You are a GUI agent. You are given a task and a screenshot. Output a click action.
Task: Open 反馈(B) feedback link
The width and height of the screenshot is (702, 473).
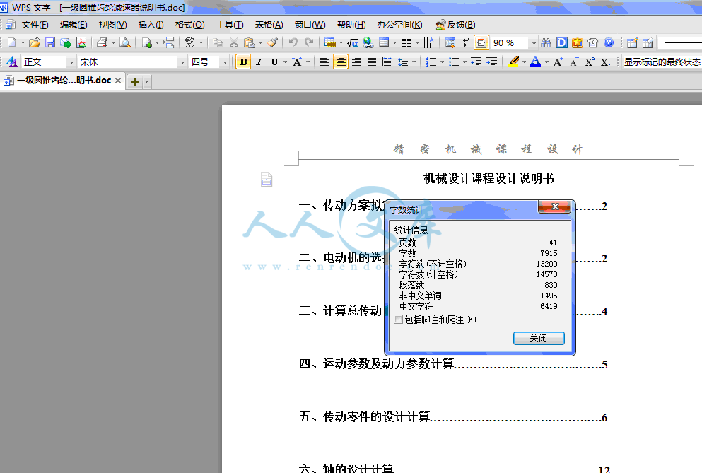point(456,25)
